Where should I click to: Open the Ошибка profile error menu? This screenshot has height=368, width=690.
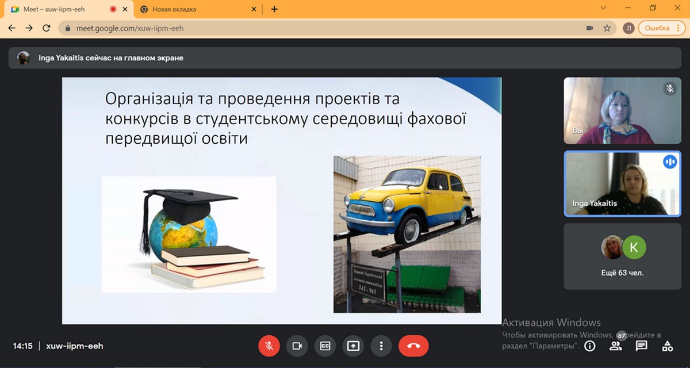coord(657,28)
